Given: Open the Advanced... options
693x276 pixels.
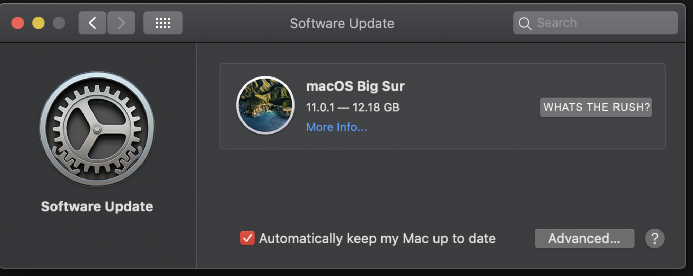Looking at the screenshot, I should [x=585, y=238].
